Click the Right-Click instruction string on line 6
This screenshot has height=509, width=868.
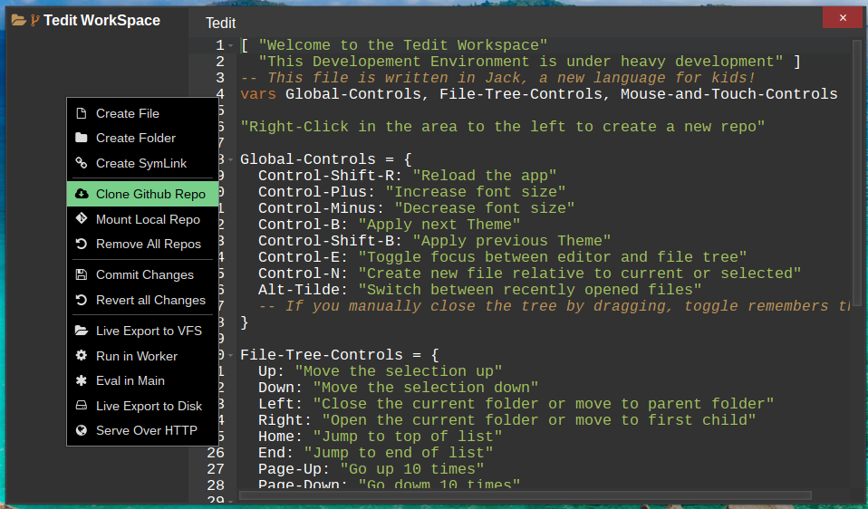(503, 127)
